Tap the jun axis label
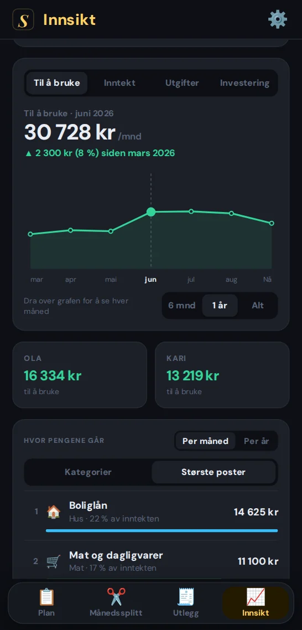The height and width of the screenshot is (630, 302). pyautogui.click(x=150, y=280)
